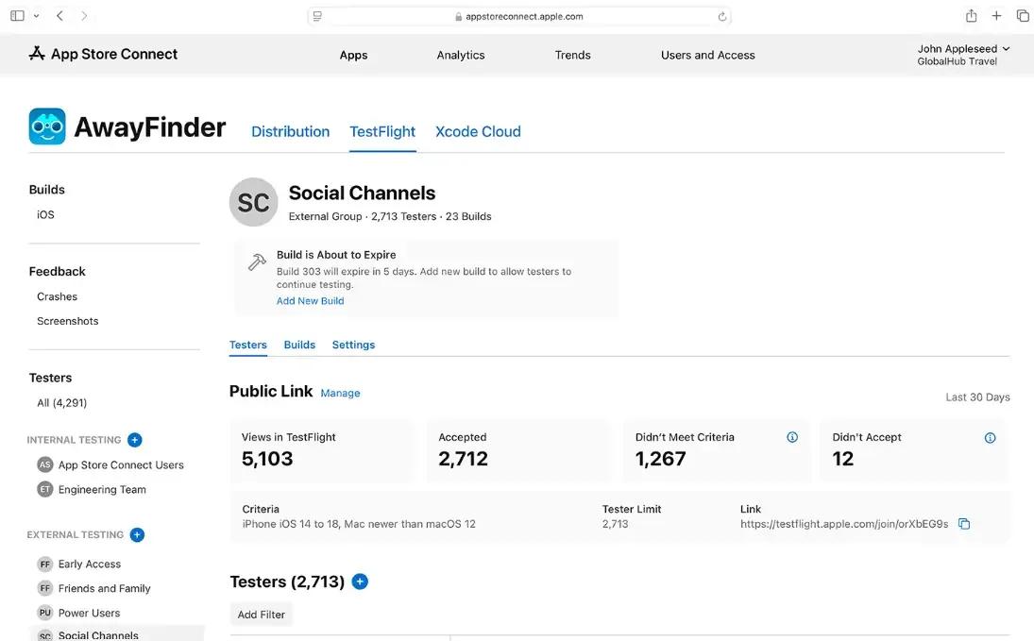
Task: Click the testflight.apple.com join link text
Action: [844, 524]
